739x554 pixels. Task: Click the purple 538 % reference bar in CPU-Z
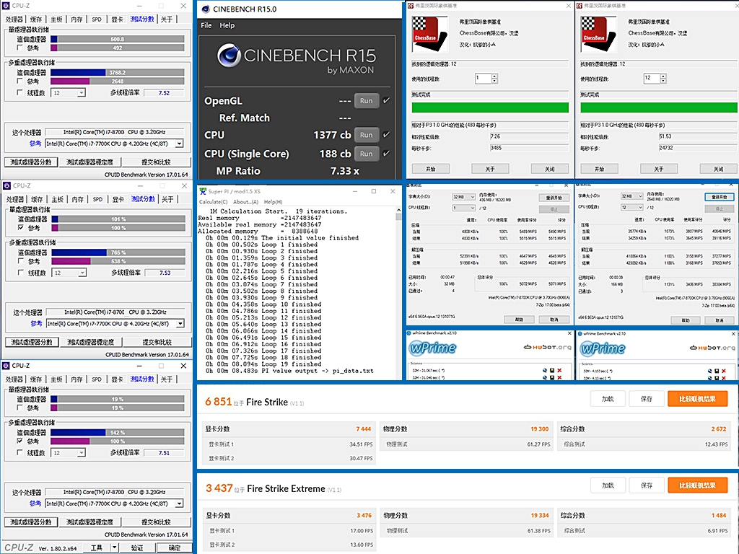coord(71,261)
